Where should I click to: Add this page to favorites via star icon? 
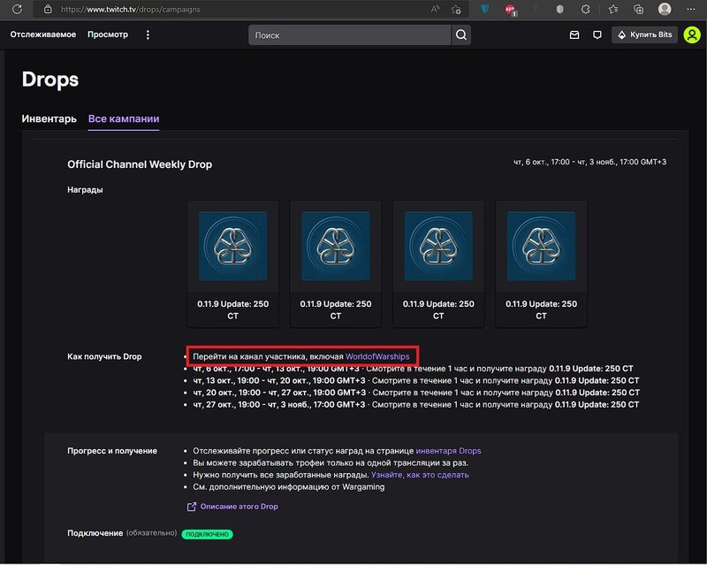(456, 9)
